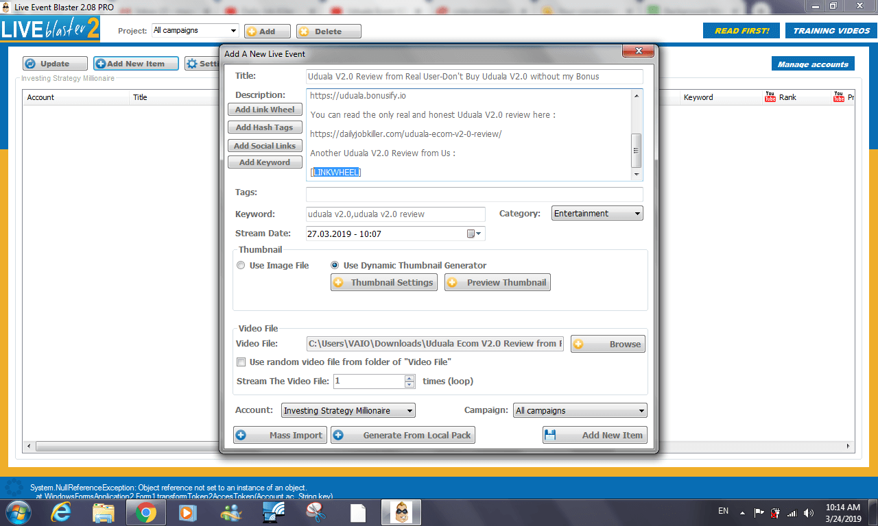Click the Add project button
878x526 pixels.
(268, 32)
